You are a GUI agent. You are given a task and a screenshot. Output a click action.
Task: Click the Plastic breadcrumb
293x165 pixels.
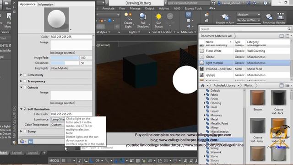click(x=248, y=86)
